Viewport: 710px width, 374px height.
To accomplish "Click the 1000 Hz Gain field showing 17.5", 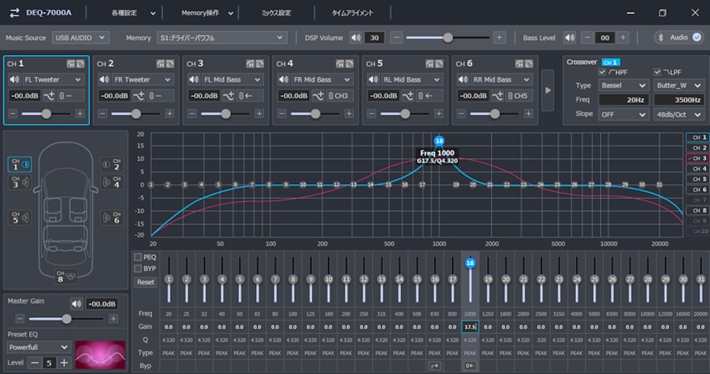I will tap(470, 327).
